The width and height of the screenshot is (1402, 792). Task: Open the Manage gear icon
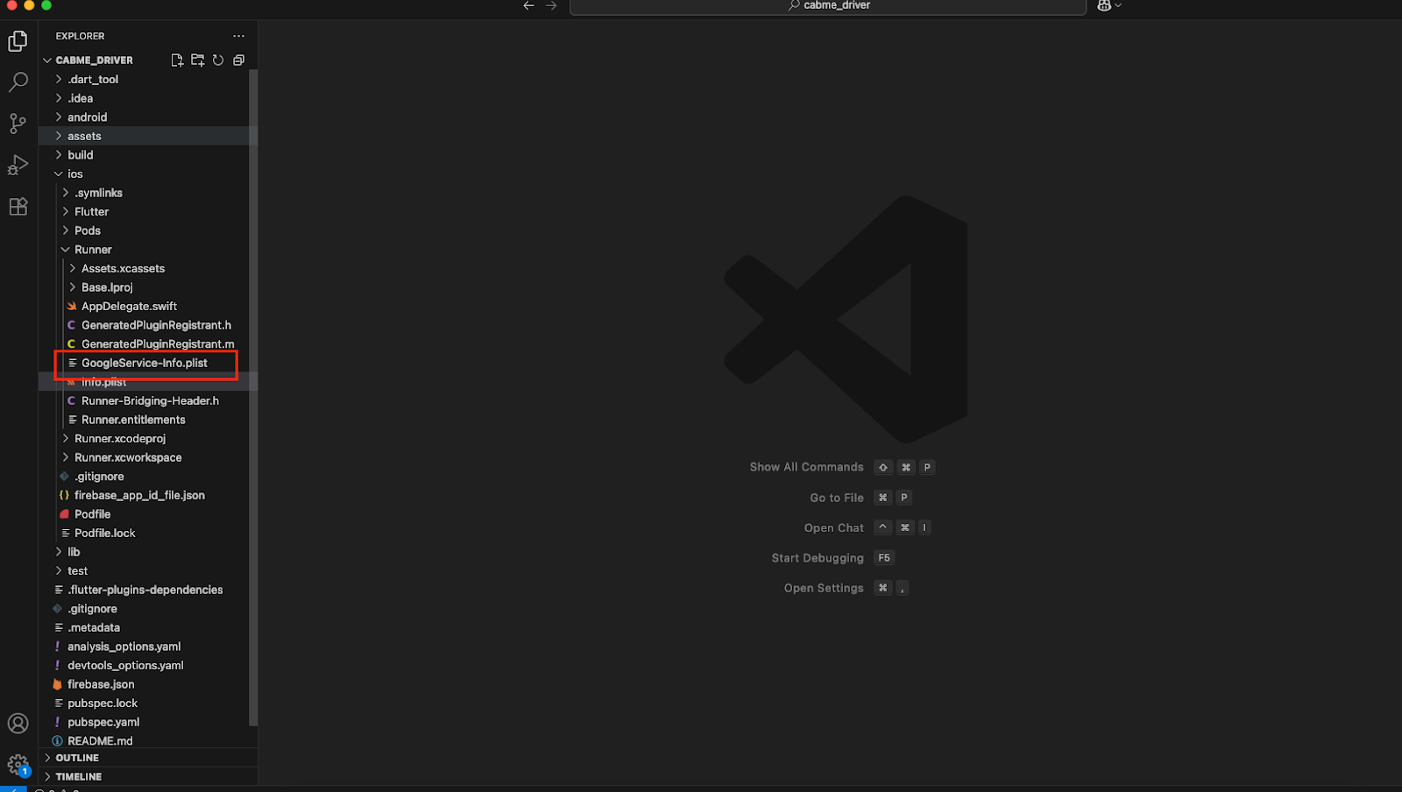tap(18, 765)
